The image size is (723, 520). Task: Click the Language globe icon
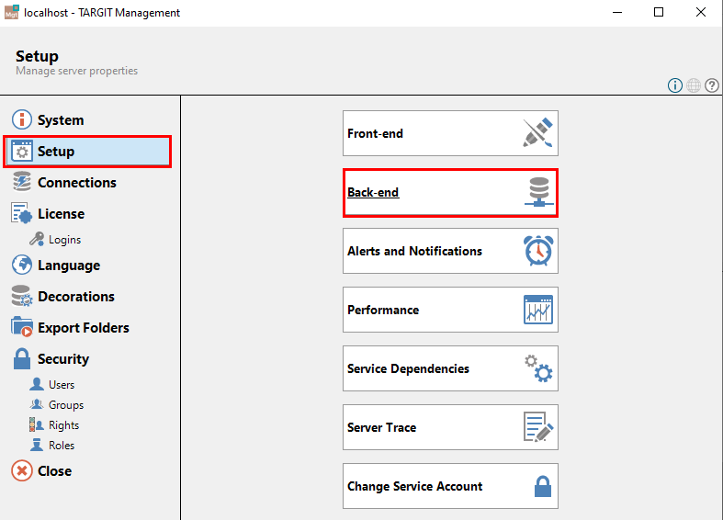[x=22, y=266]
